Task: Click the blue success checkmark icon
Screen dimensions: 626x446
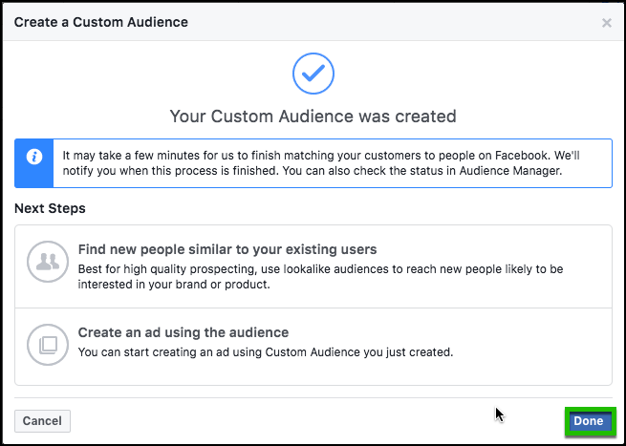Action: 313,74
